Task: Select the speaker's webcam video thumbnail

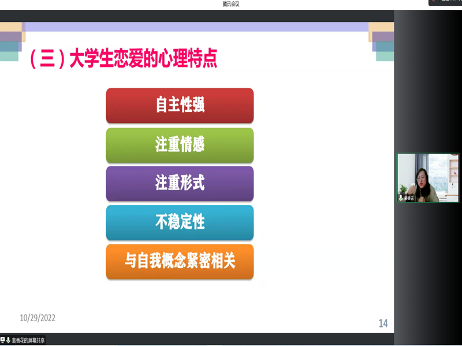Action: pos(428,177)
